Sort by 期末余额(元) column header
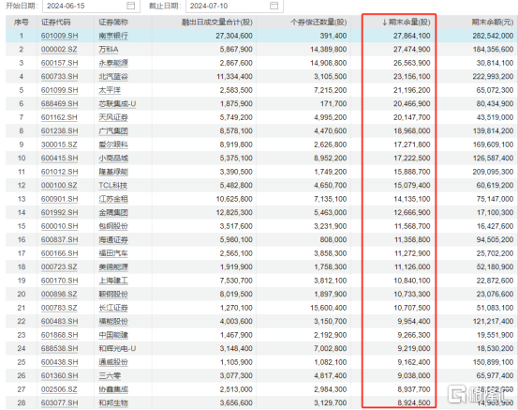The image size is (518, 410). [492, 23]
